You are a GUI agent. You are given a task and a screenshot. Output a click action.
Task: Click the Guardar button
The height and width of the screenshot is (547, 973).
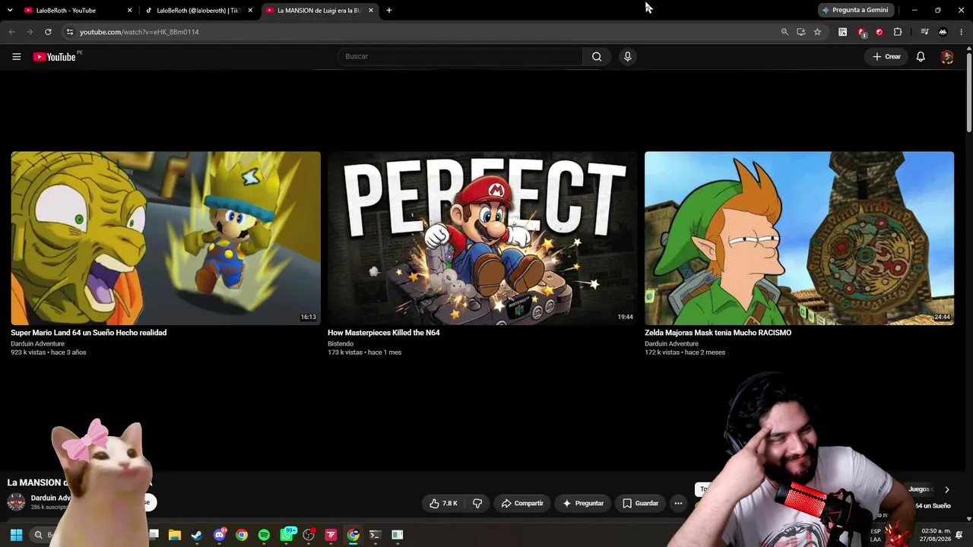pos(640,503)
